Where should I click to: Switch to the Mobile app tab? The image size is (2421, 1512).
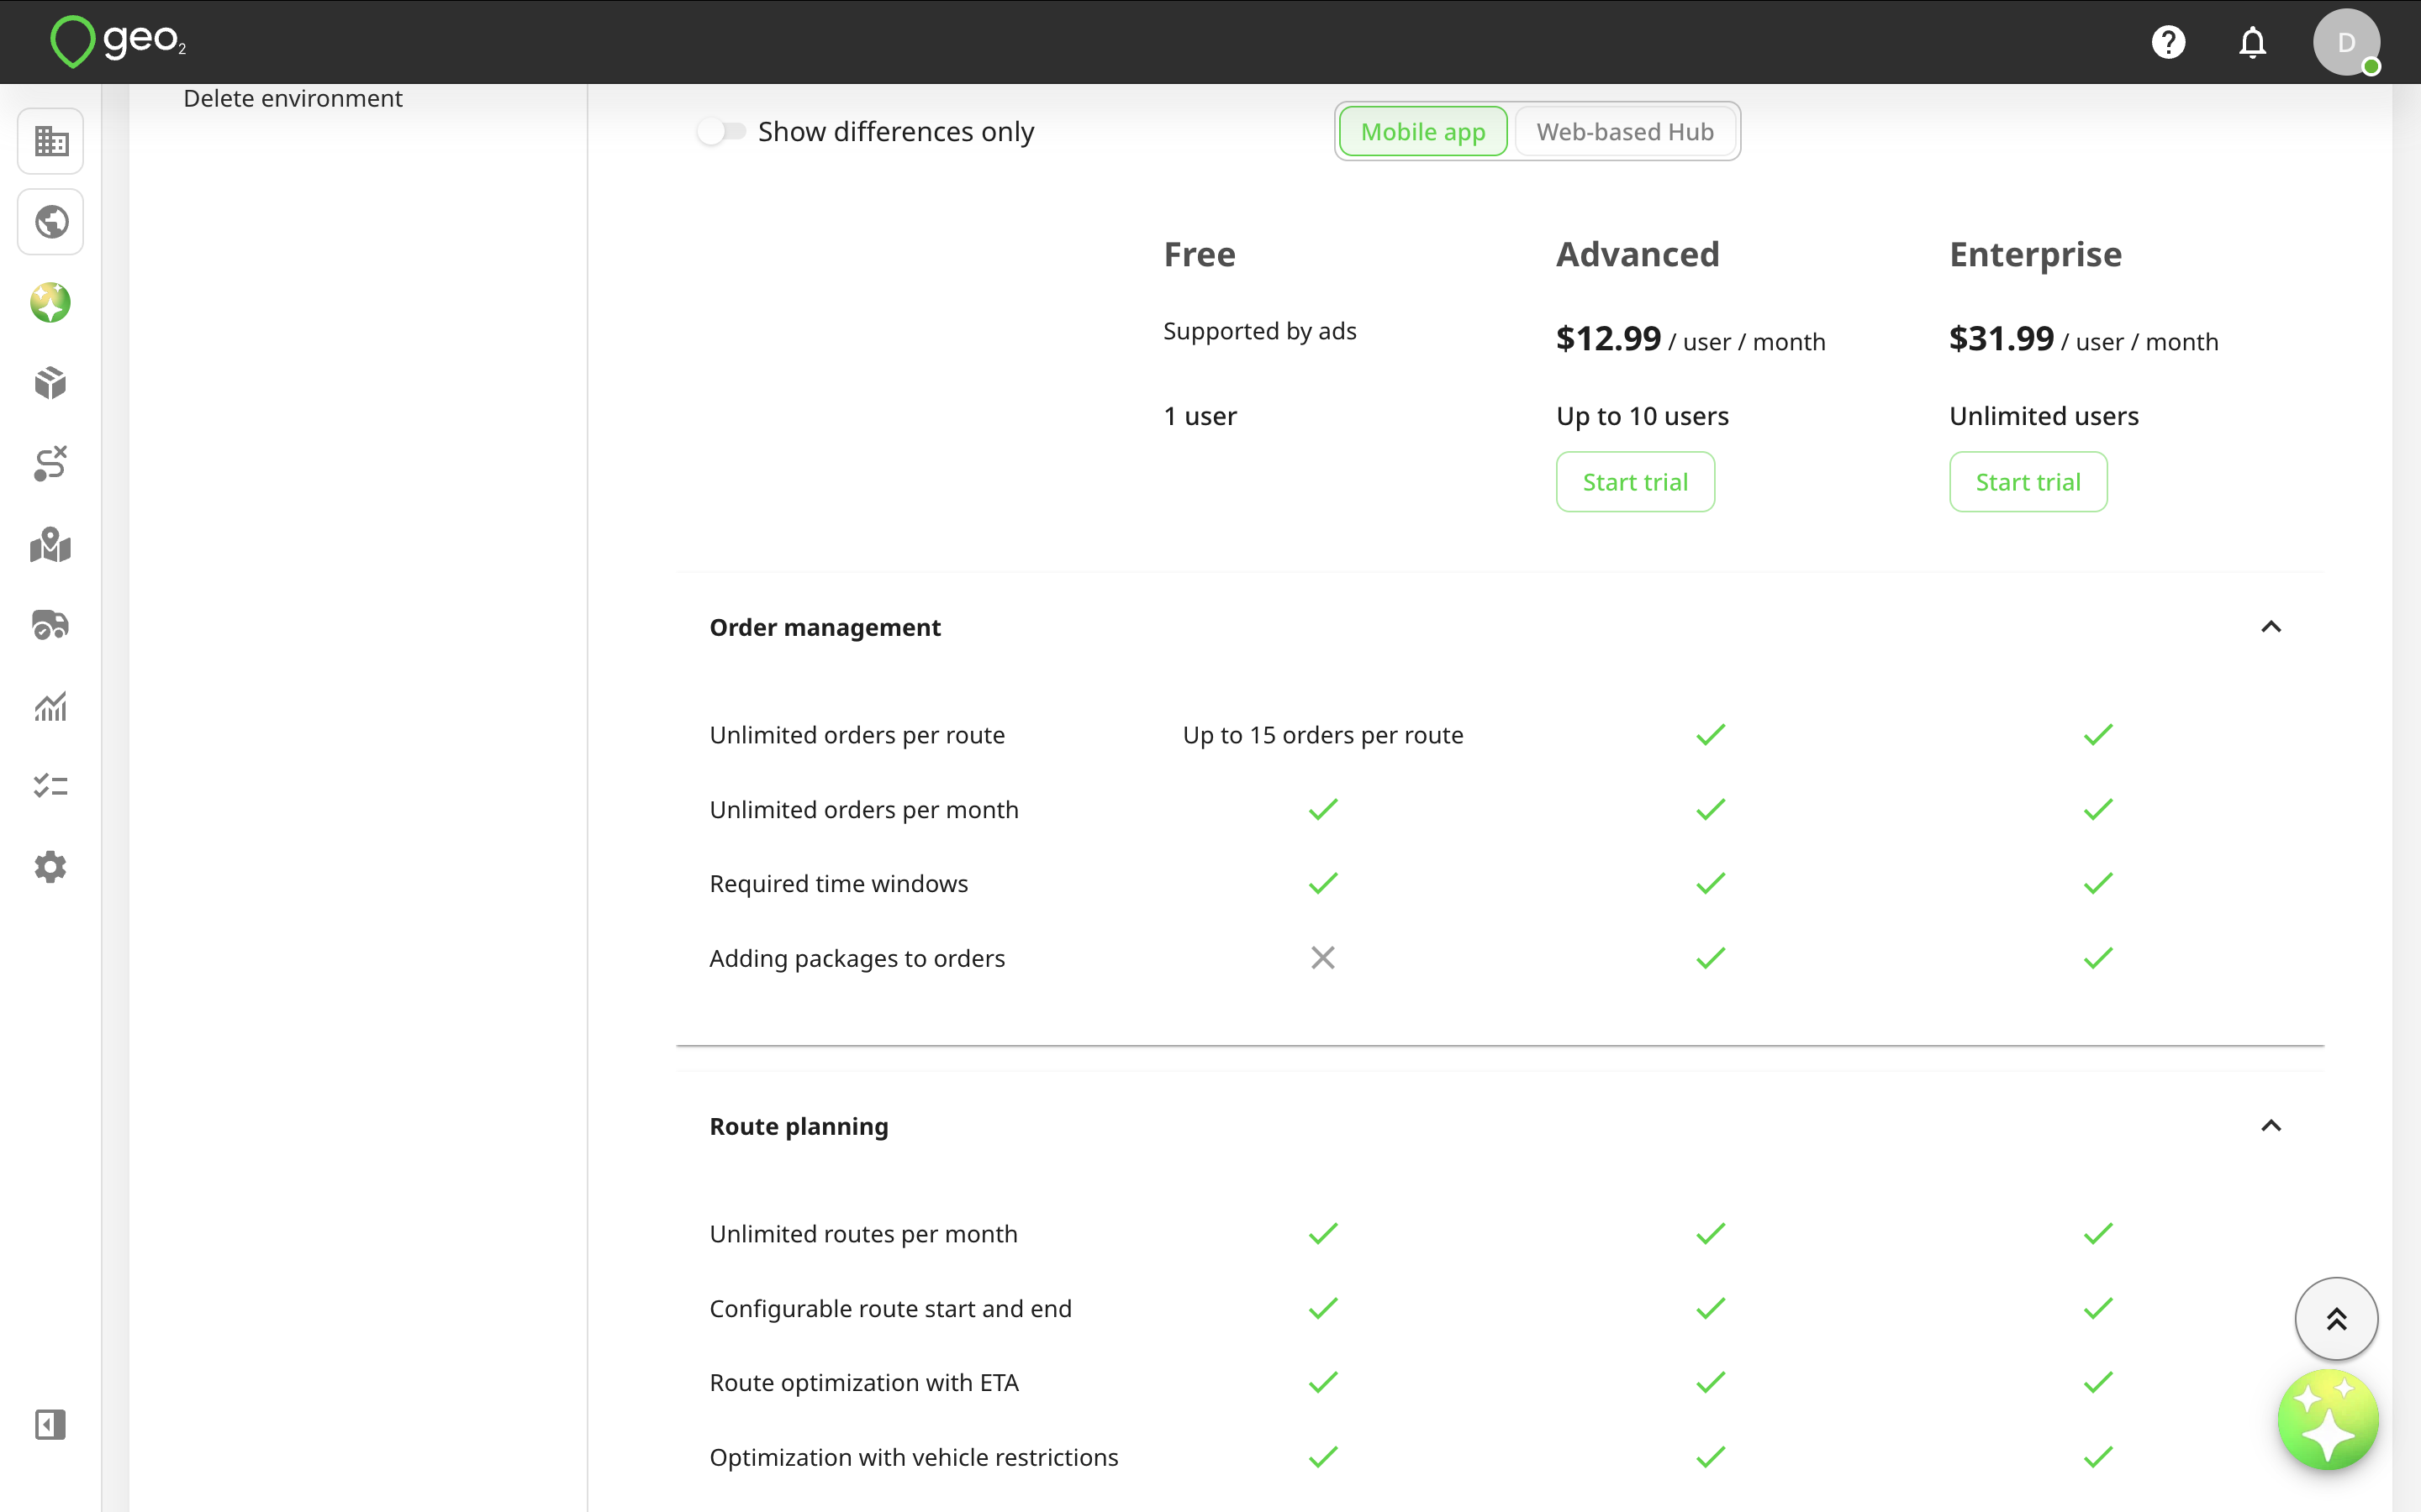tap(1422, 131)
